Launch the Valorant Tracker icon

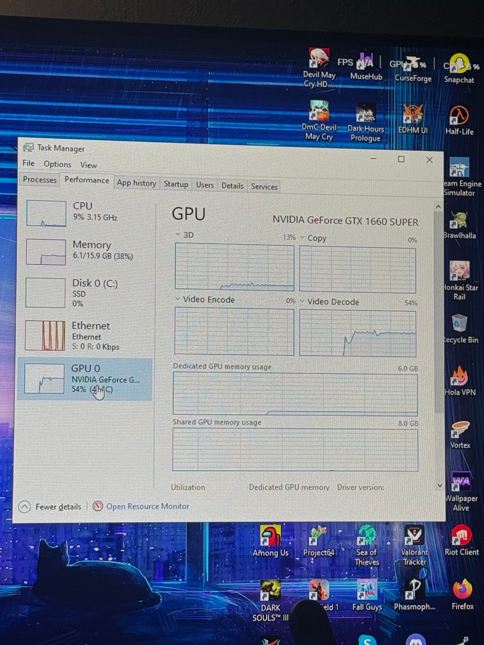(414, 545)
